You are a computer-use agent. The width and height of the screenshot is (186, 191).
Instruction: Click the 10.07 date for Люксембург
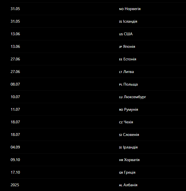point(15,97)
